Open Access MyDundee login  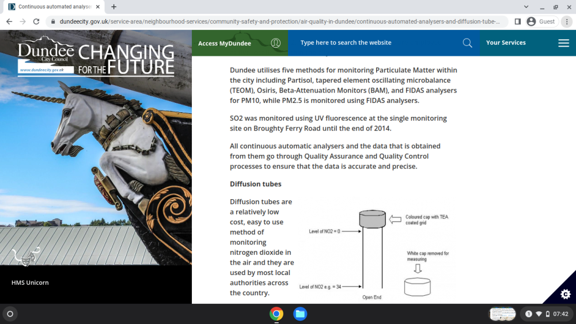(x=225, y=43)
